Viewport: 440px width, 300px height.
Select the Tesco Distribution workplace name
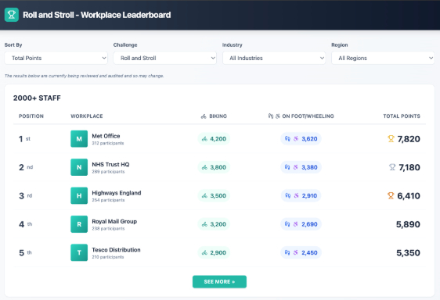(x=116, y=249)
